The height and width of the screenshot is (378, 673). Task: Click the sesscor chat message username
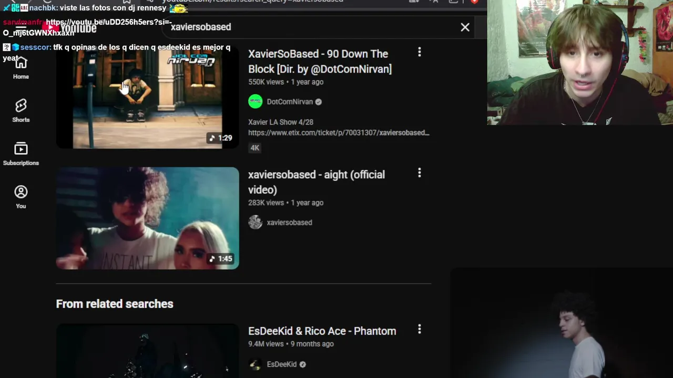coord(36,47)
